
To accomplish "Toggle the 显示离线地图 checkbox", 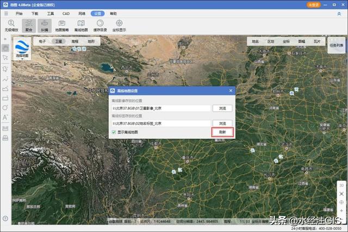I will pos(114,132).
